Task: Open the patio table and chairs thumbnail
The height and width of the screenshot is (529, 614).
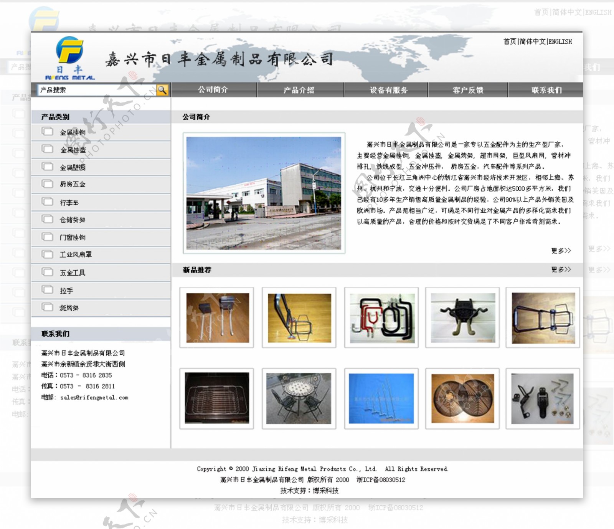Action: 299,398
